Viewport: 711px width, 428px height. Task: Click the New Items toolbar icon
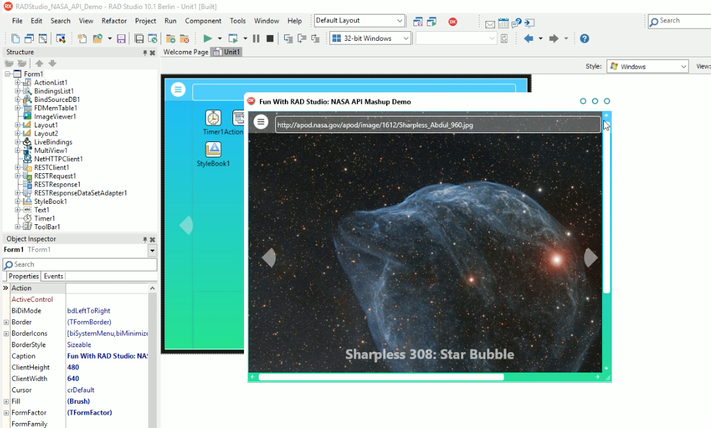[82, 39]
